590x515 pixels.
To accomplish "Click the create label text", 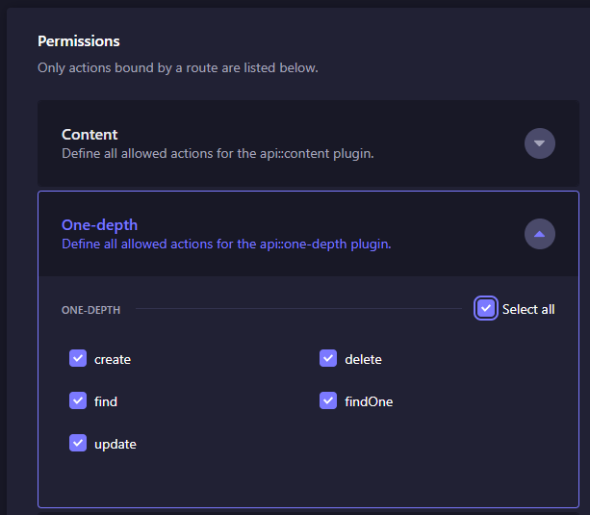I will [x=113, y=359].
